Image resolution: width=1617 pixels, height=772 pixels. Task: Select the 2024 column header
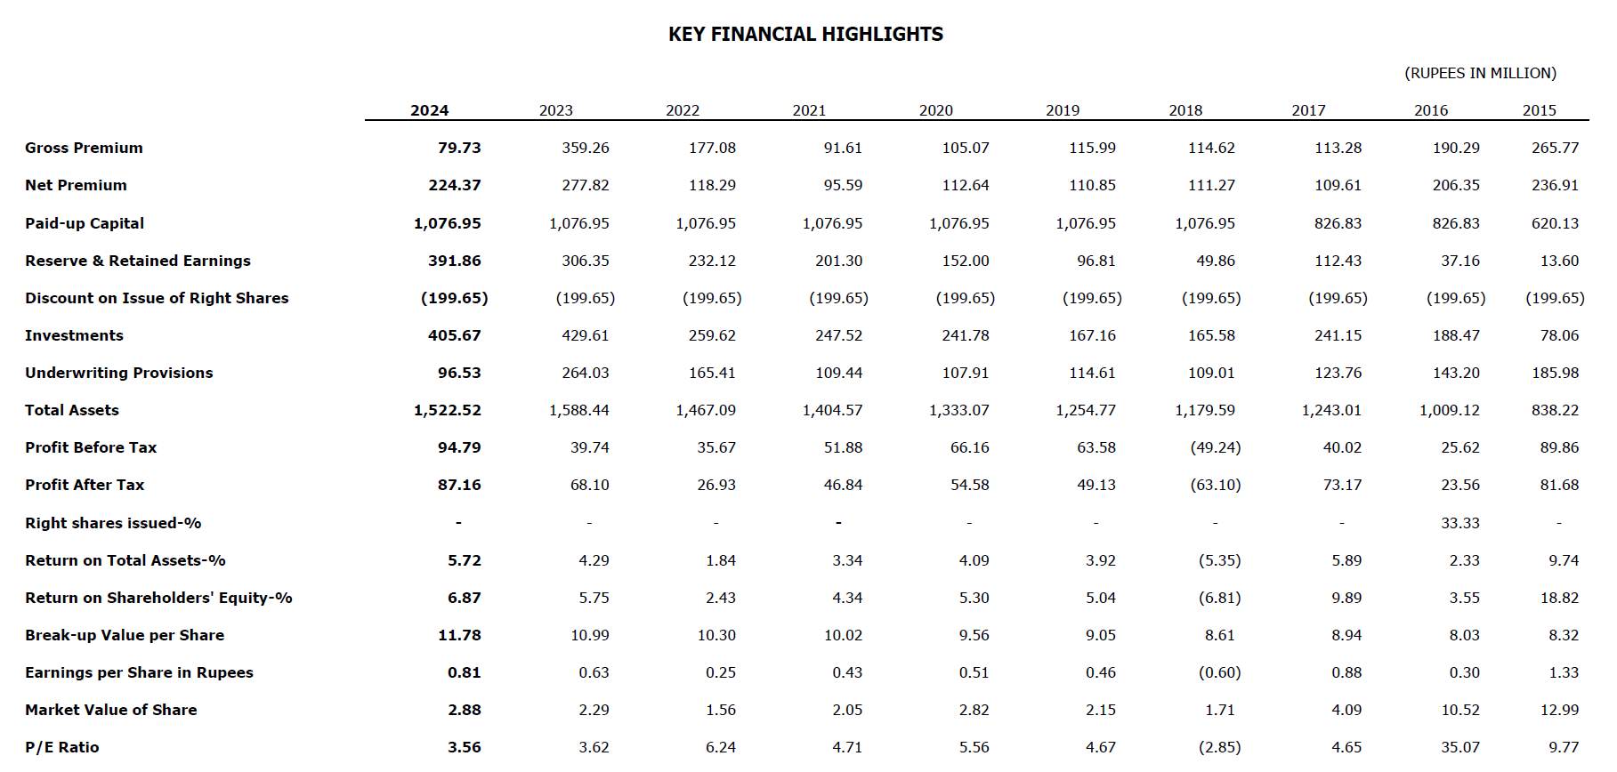point(429,110)
